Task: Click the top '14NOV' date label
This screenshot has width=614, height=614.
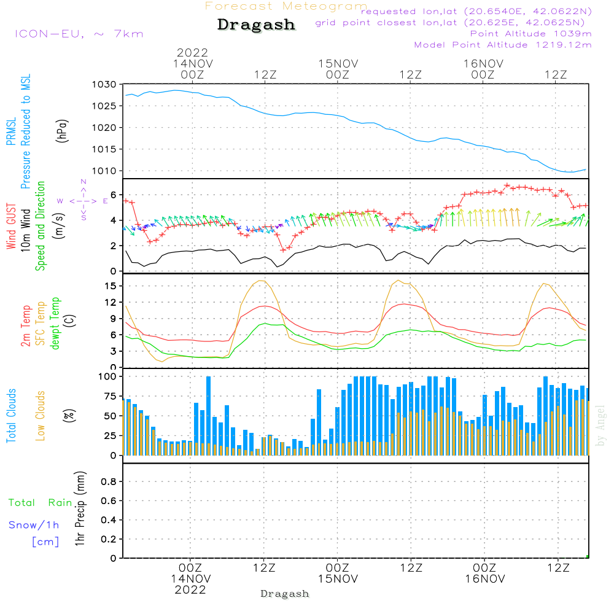Action: click(x=193, y=64)
